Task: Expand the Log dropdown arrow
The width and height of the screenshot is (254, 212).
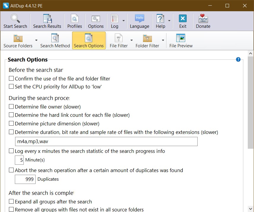Action: click(x=124, y=21)
